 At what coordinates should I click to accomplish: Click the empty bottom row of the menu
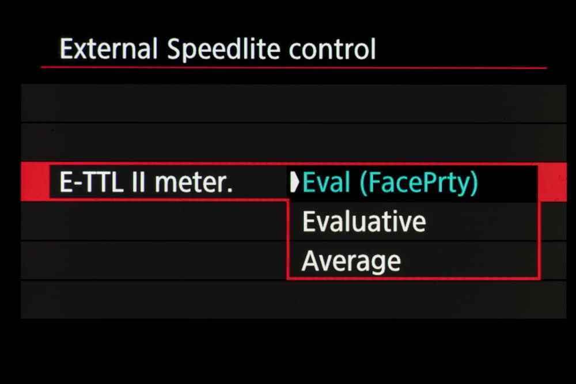click(294, 299)
